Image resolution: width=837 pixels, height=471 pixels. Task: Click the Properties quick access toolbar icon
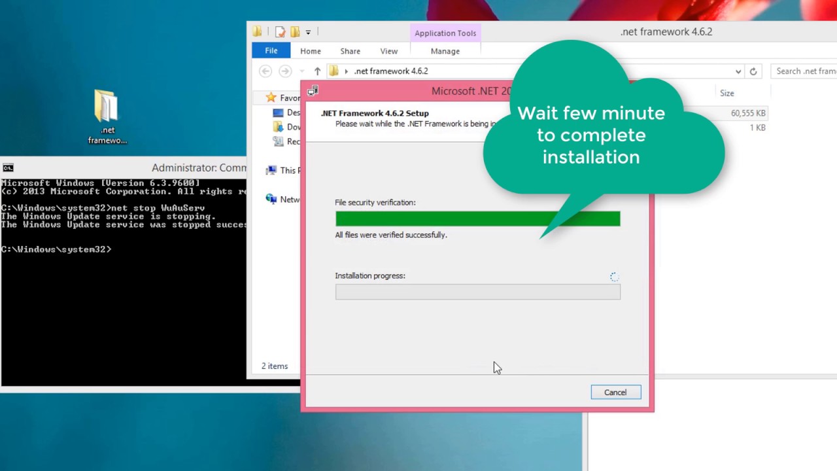point(281,31)
